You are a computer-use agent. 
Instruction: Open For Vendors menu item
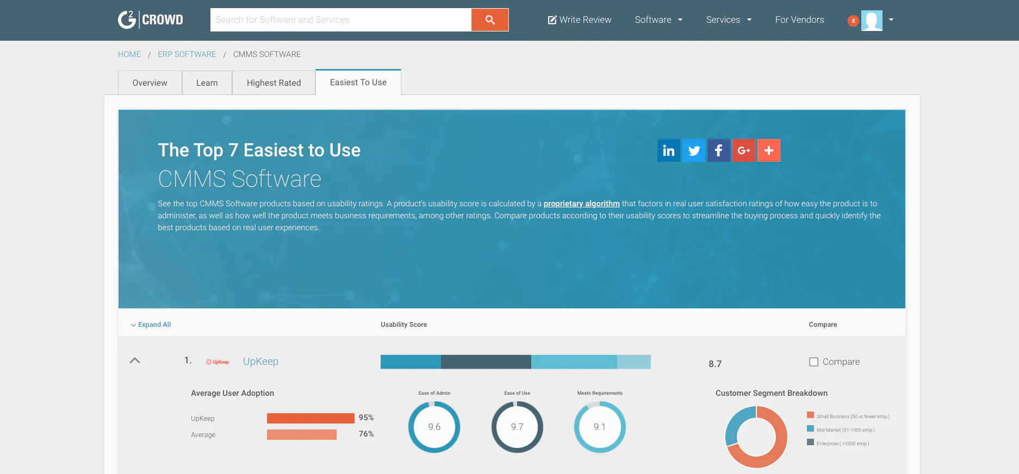(800, 20)
